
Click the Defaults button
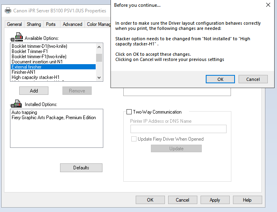81,168
